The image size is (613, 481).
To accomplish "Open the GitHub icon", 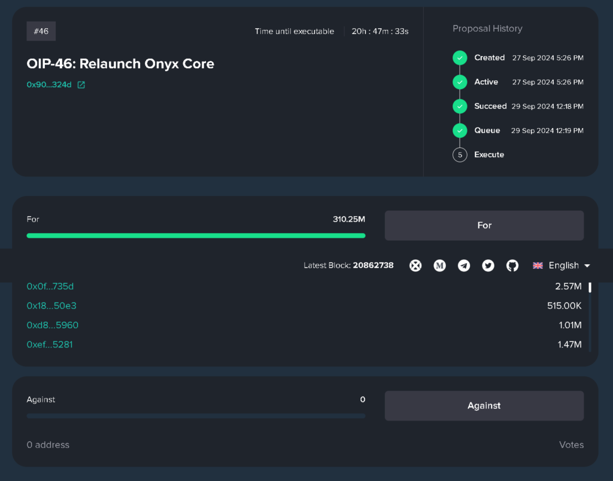I will [x=512, y=265].
